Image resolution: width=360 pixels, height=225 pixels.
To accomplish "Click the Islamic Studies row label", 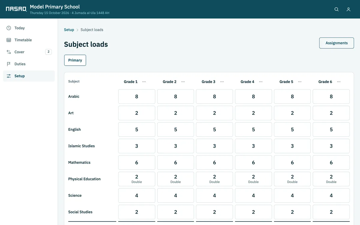I will [81, 146].
